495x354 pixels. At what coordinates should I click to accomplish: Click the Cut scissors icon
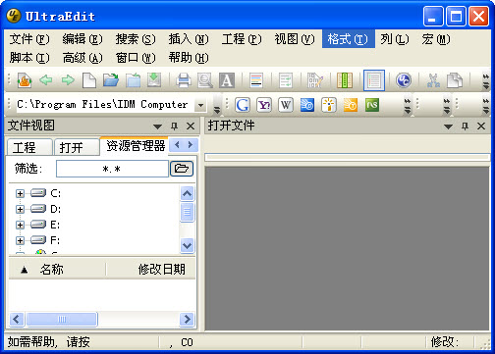(433, 80)
